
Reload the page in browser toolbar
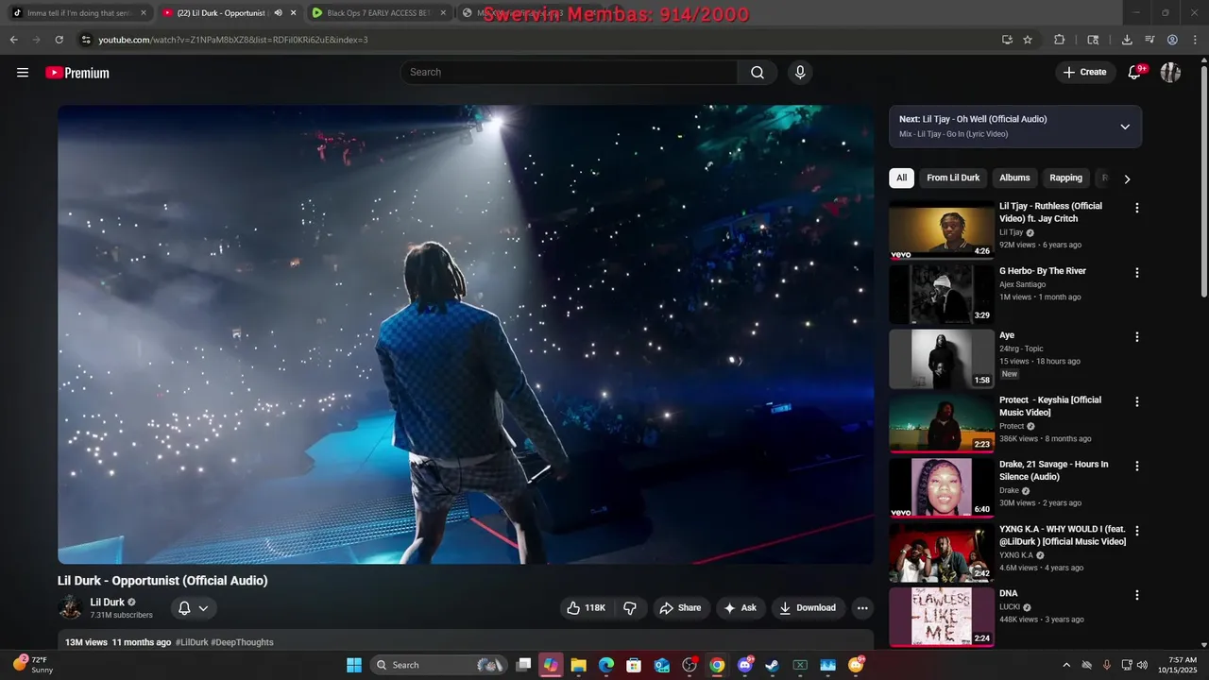tap(60, 40)
